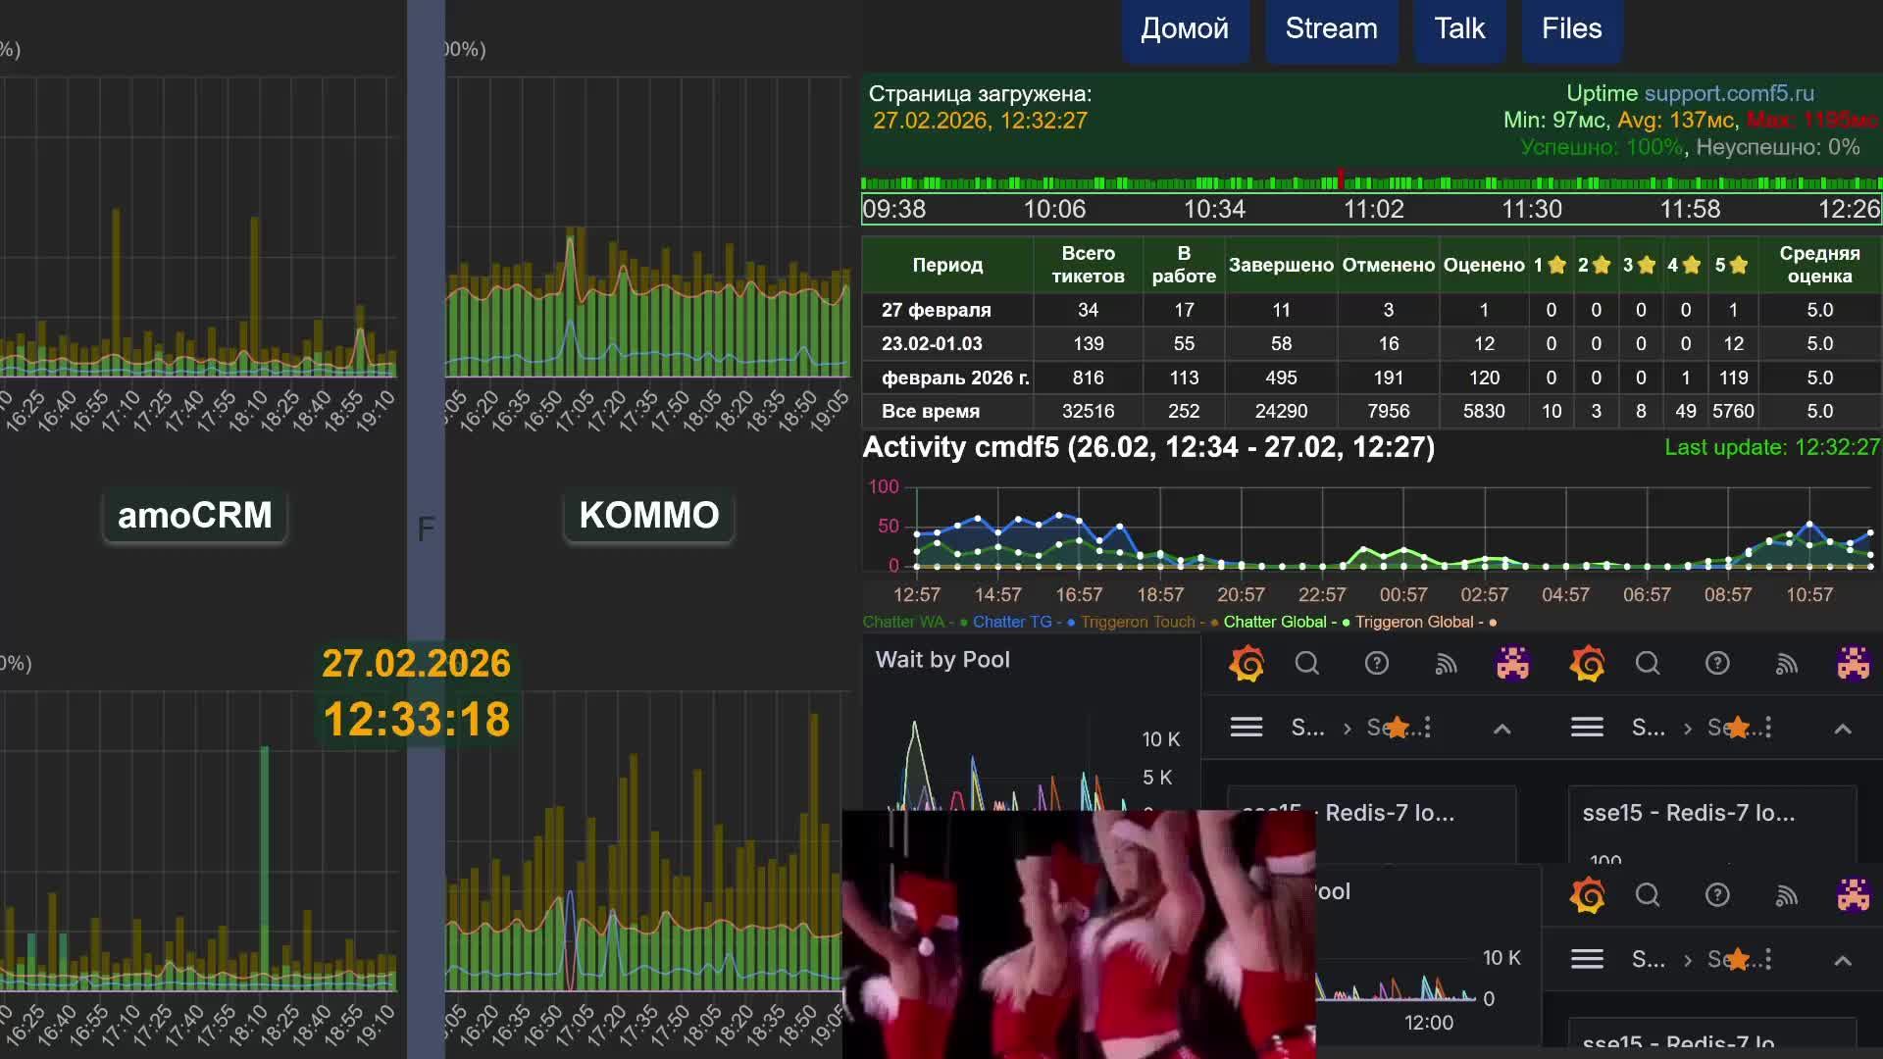The width and height of the screenshot is (1883, 1059).
Task: Open the support.comf5.ru uptime link
Action: (x=1728, y=93)
